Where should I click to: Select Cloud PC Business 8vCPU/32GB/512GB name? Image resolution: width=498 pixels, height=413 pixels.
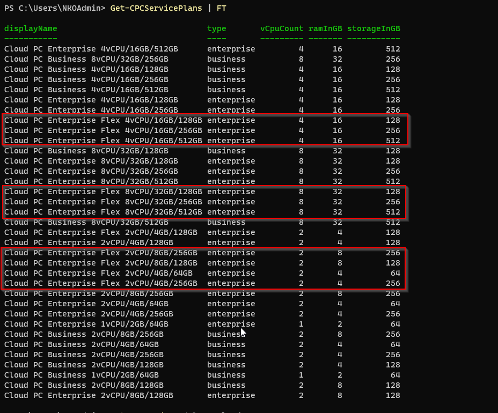(x=86, y=222)
